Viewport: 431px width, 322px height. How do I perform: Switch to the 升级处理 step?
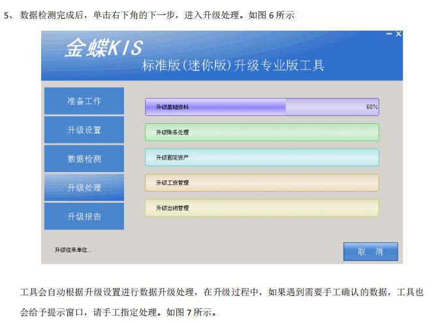tap(84, 188)
